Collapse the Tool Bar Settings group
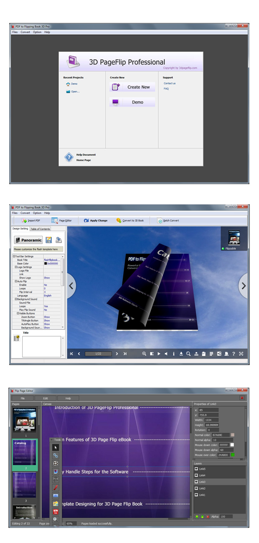This screenshot has height=543, width=259. [14, 256]
